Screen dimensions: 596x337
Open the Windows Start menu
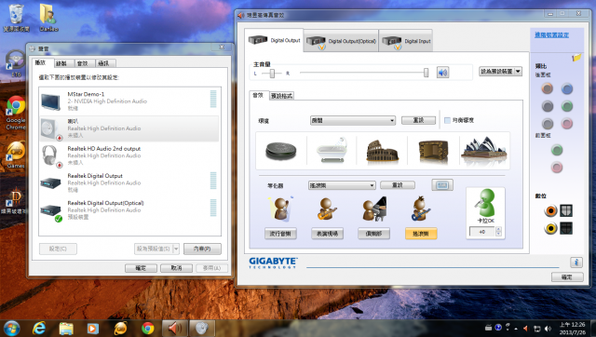pyautogui.click(x=11, y=329)
